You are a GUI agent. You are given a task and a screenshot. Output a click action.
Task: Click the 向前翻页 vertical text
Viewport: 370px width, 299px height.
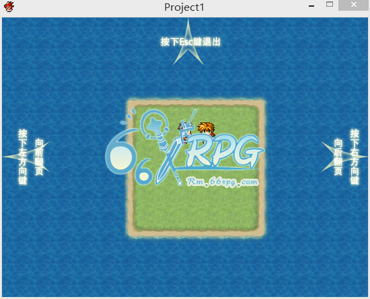[x=39, y=157]
